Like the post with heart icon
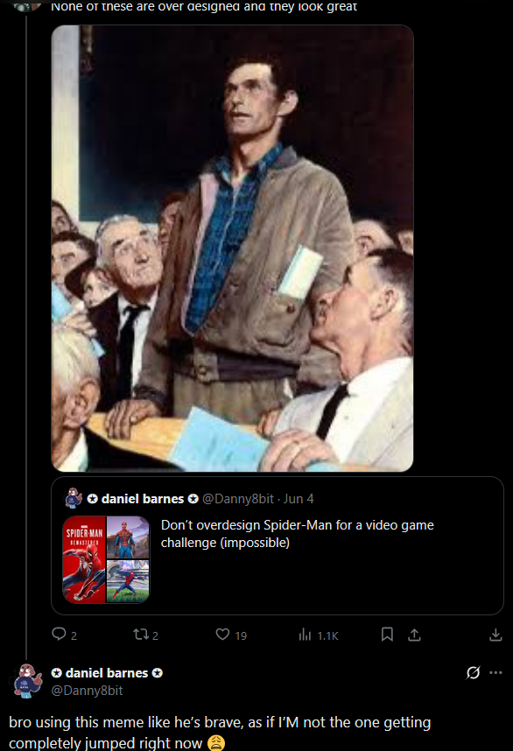Viewport: 513px width, 751px height. 222,634
